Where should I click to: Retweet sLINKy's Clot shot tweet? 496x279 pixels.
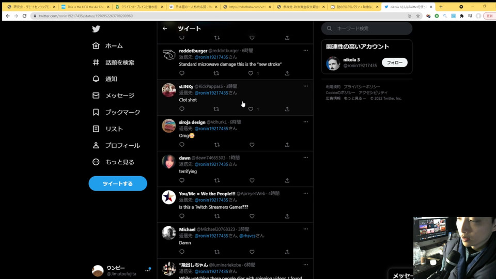point(216,109)
